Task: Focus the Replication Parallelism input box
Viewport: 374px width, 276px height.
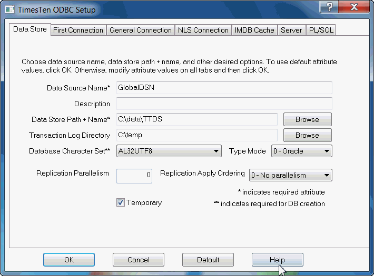Action: (x=134, y=175)
